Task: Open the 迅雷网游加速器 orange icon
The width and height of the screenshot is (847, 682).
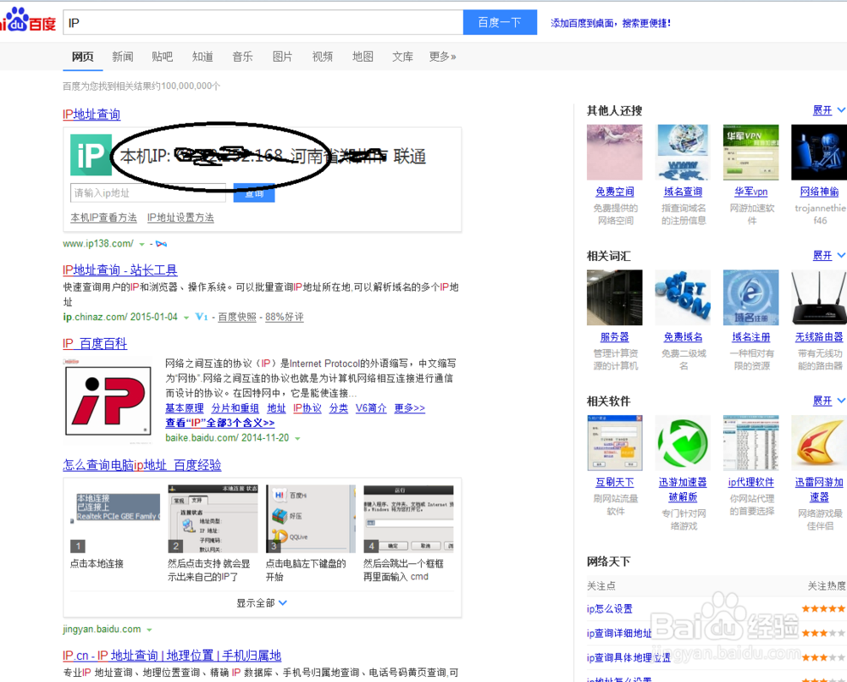Action: point(819,443)
